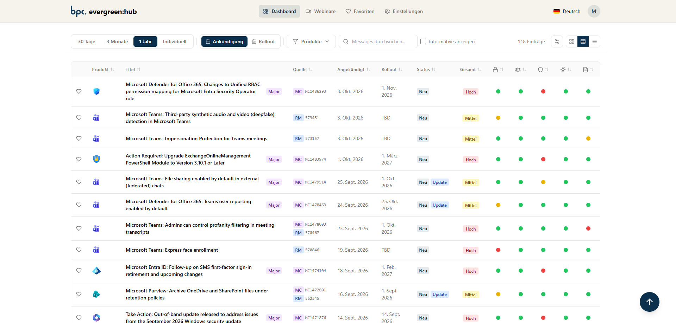676x323 pixels.
Task: Click Exchange shield icon in PowerShell Module row
Action: [x=96, y=159]
